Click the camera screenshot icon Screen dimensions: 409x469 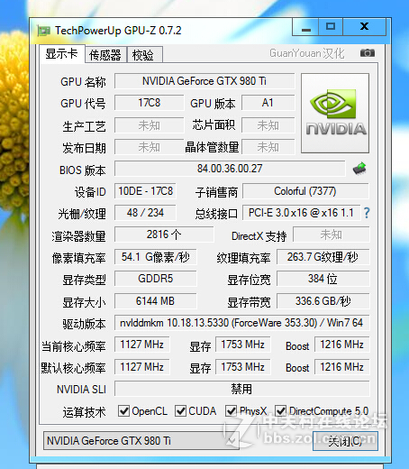tap(368, 53)
